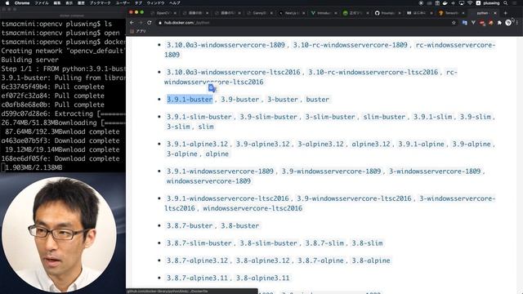Open the ブックマーク menu
523x294 pixels.
pyautogui.click(x=100, y=3)
